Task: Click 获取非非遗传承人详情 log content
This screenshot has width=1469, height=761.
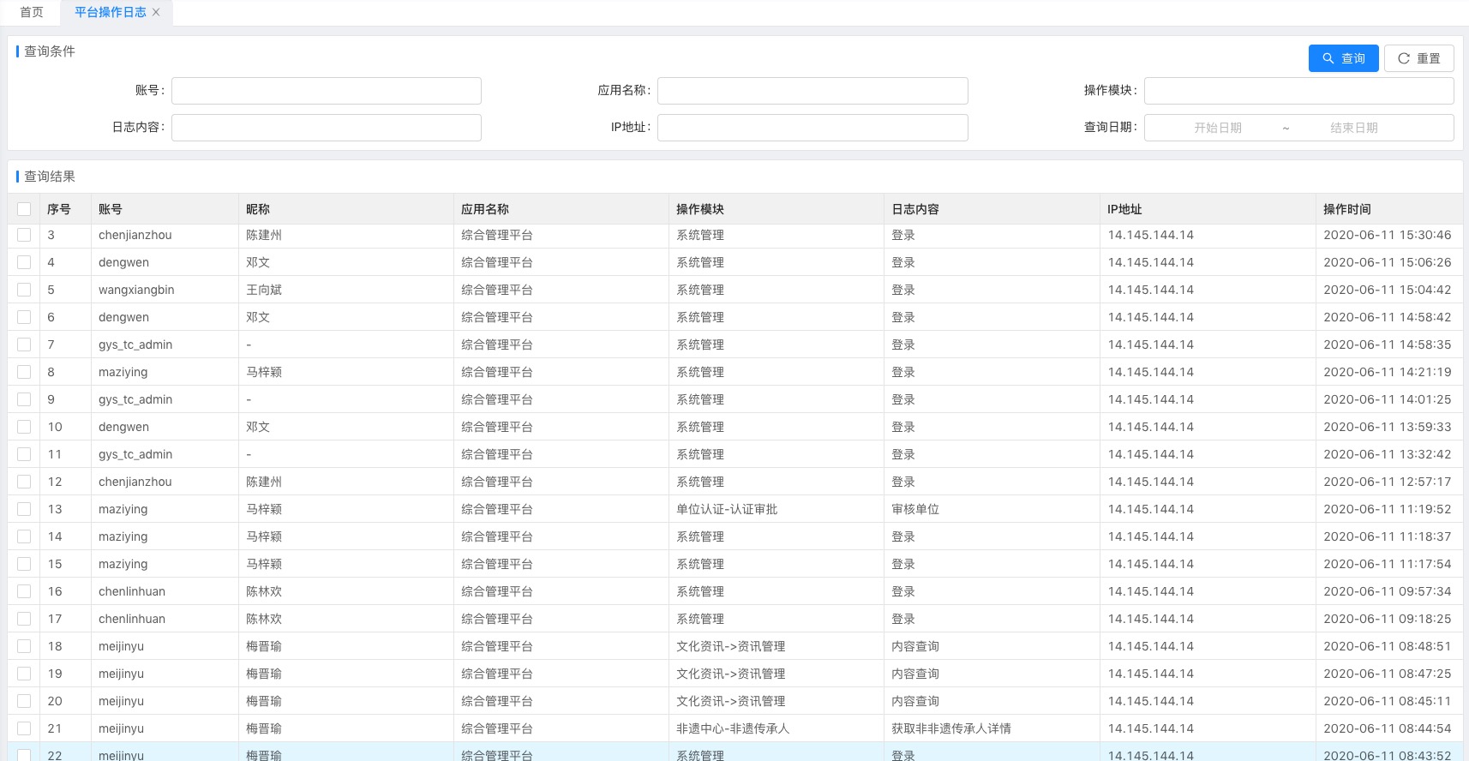Action: pyautogui.click(x=951, y=728)
